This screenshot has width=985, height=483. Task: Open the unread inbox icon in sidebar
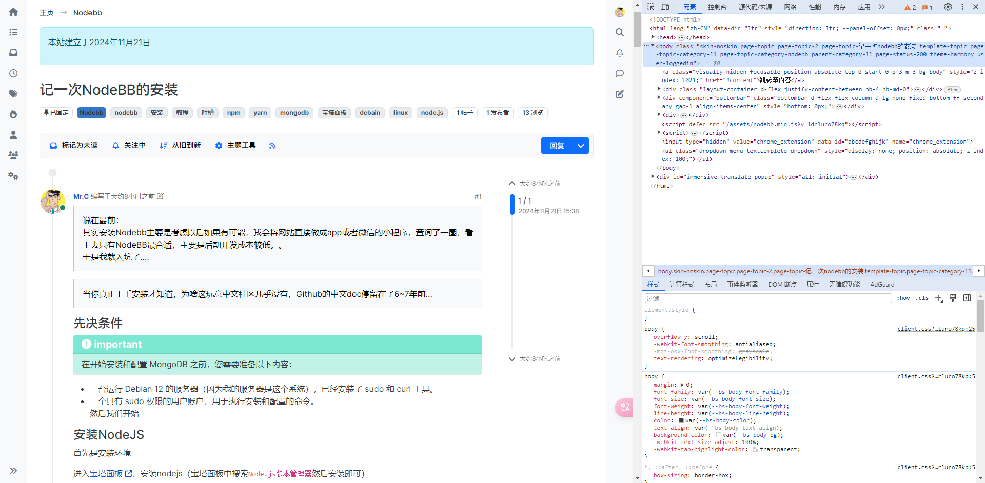click(x=13, y=53)
